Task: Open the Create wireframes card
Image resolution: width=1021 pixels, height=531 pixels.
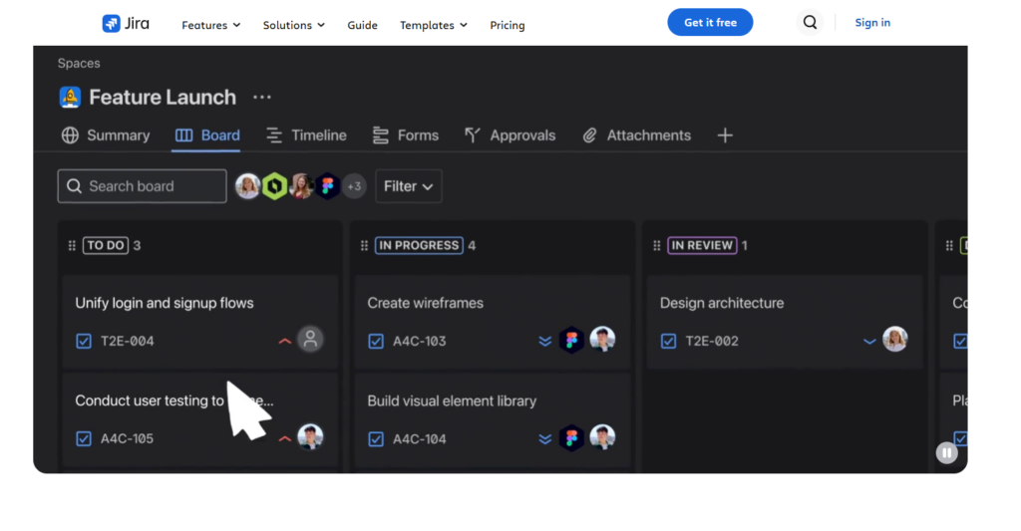Action: 493,322
